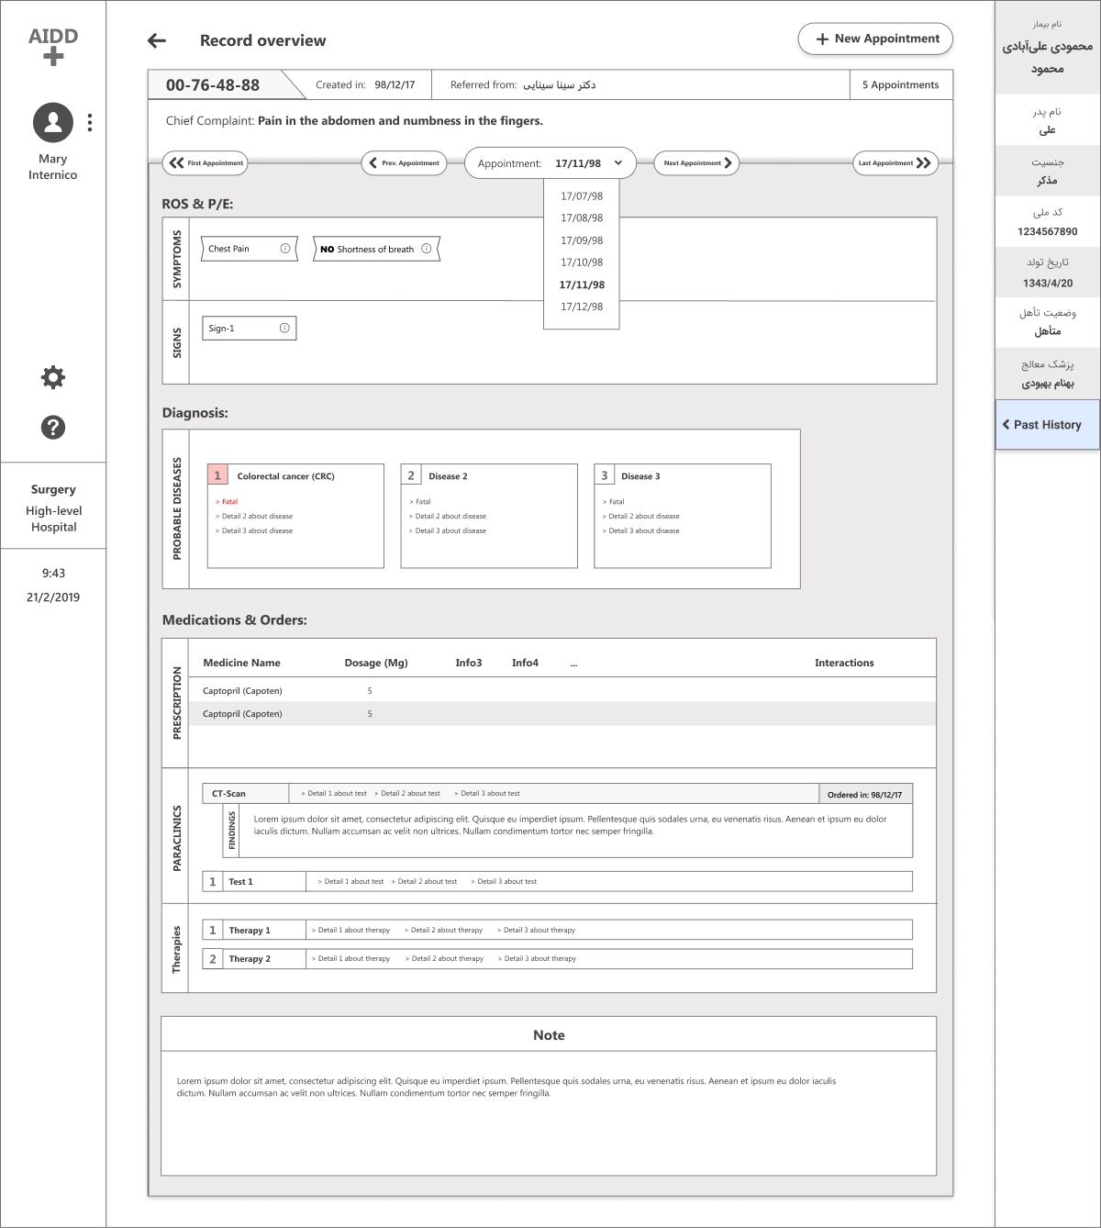Screen dimensions: 1101x1228
Task: Click the CT-Scan findings paragraph
Action: click(571, 825)
